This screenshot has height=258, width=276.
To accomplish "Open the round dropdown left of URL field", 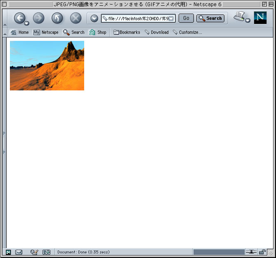I will tap(94, 18).
